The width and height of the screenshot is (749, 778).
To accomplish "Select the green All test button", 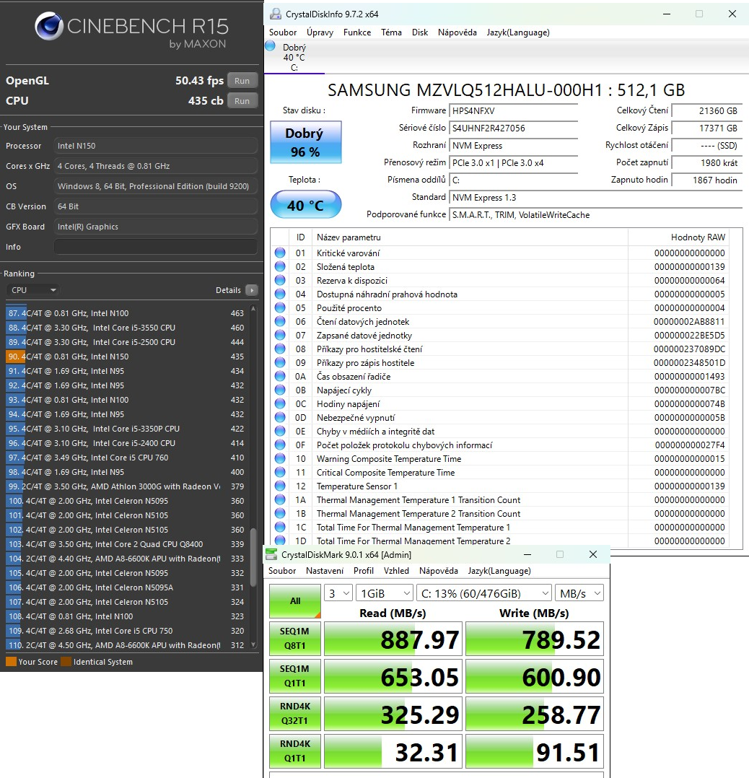I will coord(294,600).
